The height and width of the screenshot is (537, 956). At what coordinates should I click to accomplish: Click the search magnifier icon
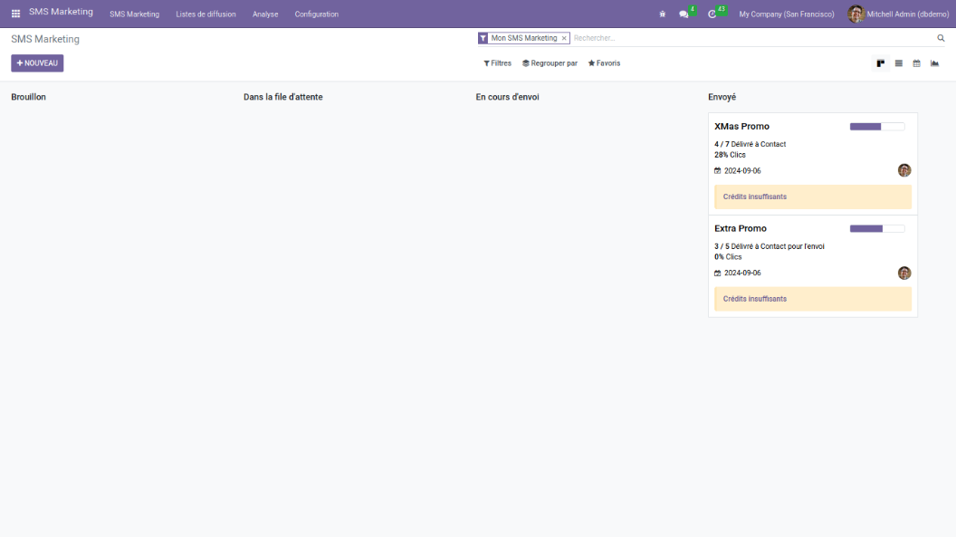click(941, 38)
